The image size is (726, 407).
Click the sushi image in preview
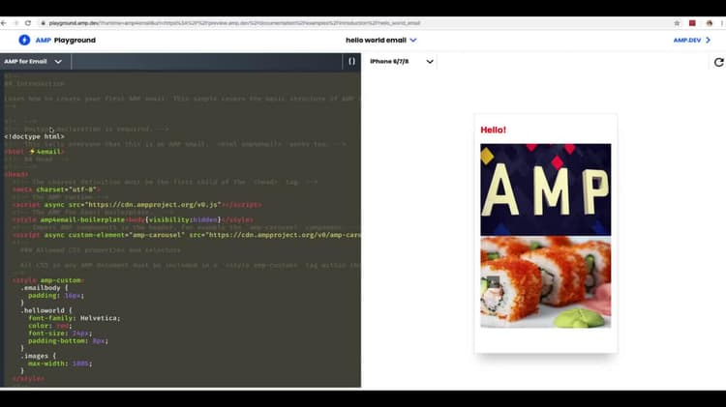(x=545, y=282)
